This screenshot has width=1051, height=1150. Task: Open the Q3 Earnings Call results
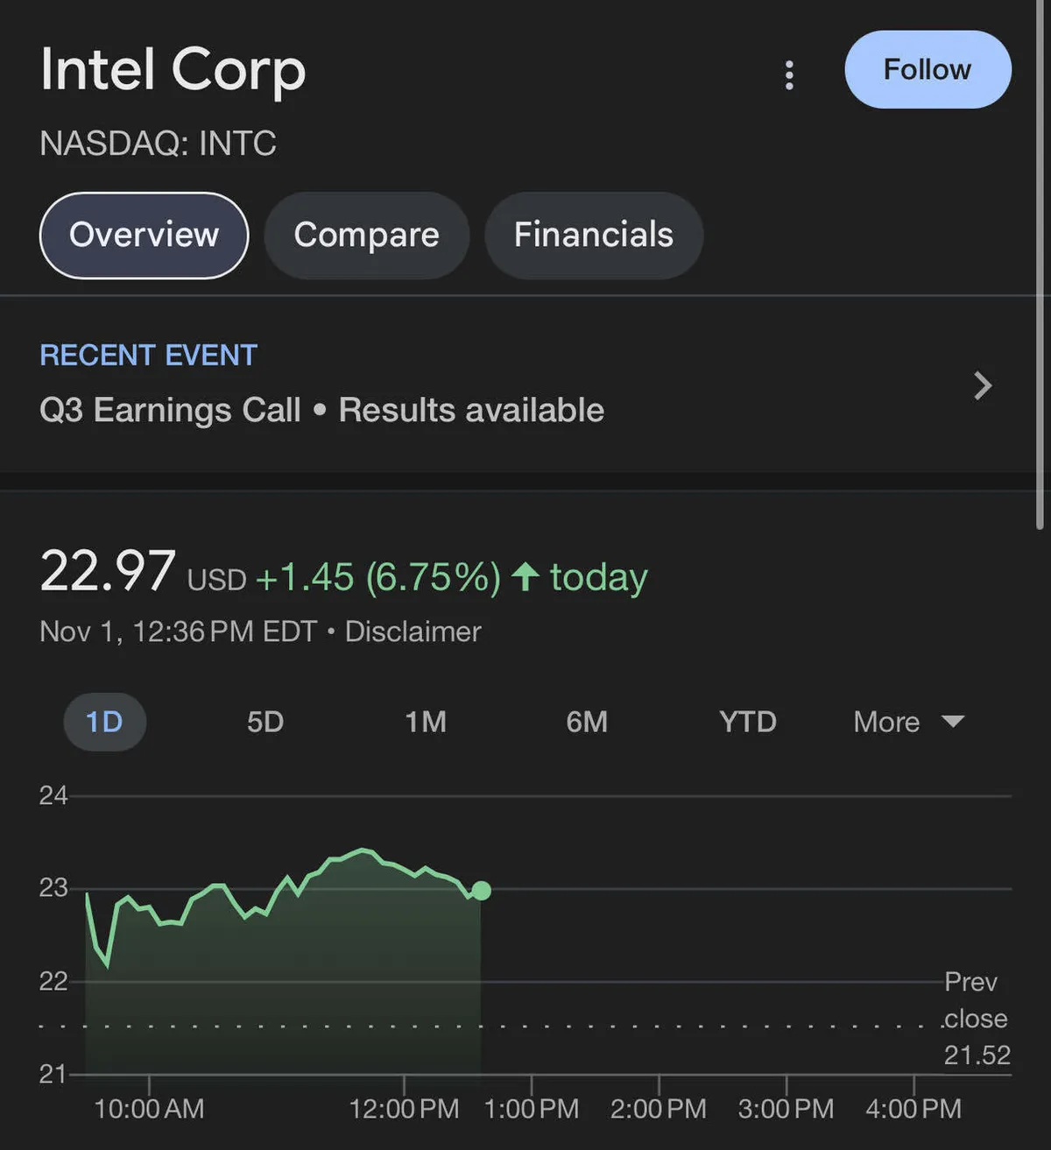point(321,410)
